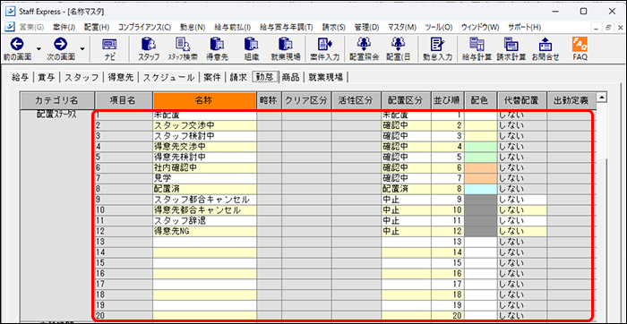
Task: Click 配置済 in the 配置区分 column
Action: point(407,188)
